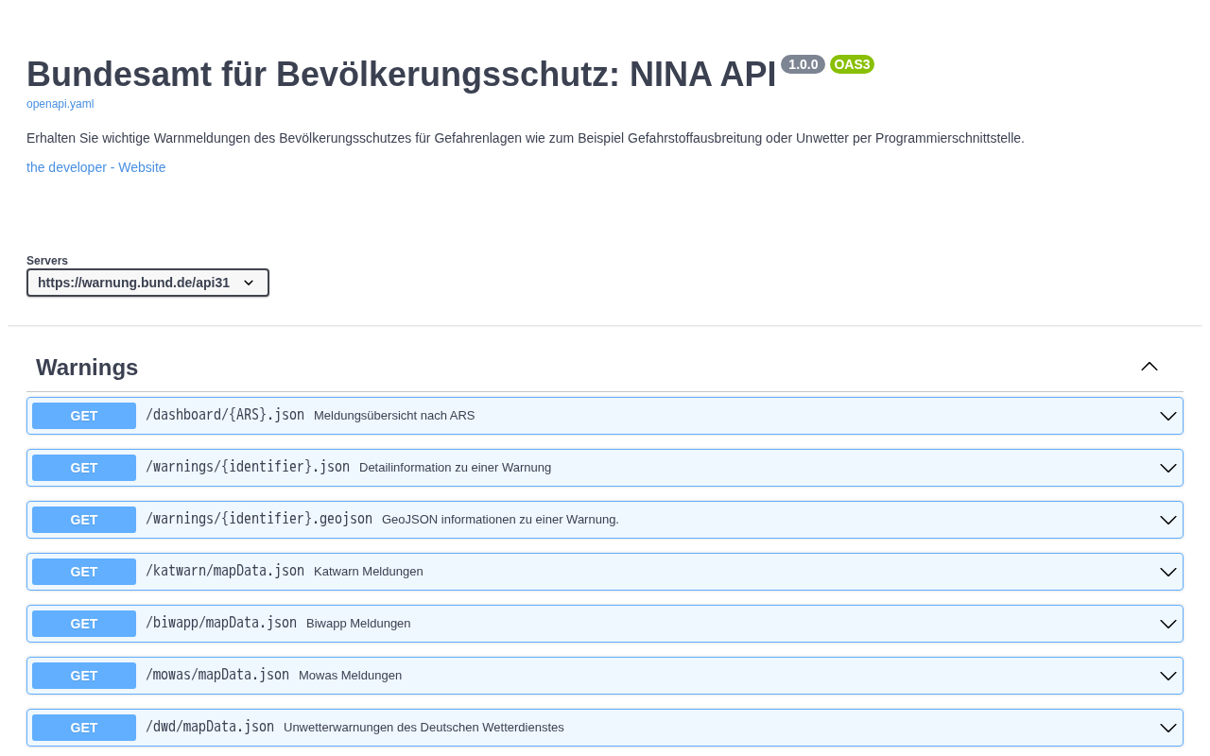This screenshot has height=756, width=1210.
Task: Click the 1.0.0 version badge
Action: [803, 64]
